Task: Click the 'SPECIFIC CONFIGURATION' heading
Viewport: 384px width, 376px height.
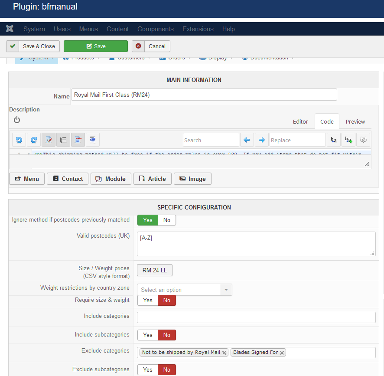Action: click(x=194, y=207)
